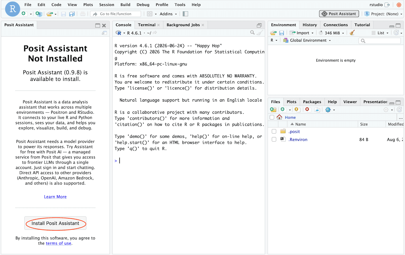
Task: Click the red Quit Session power icon
Action: click(399, 5)
